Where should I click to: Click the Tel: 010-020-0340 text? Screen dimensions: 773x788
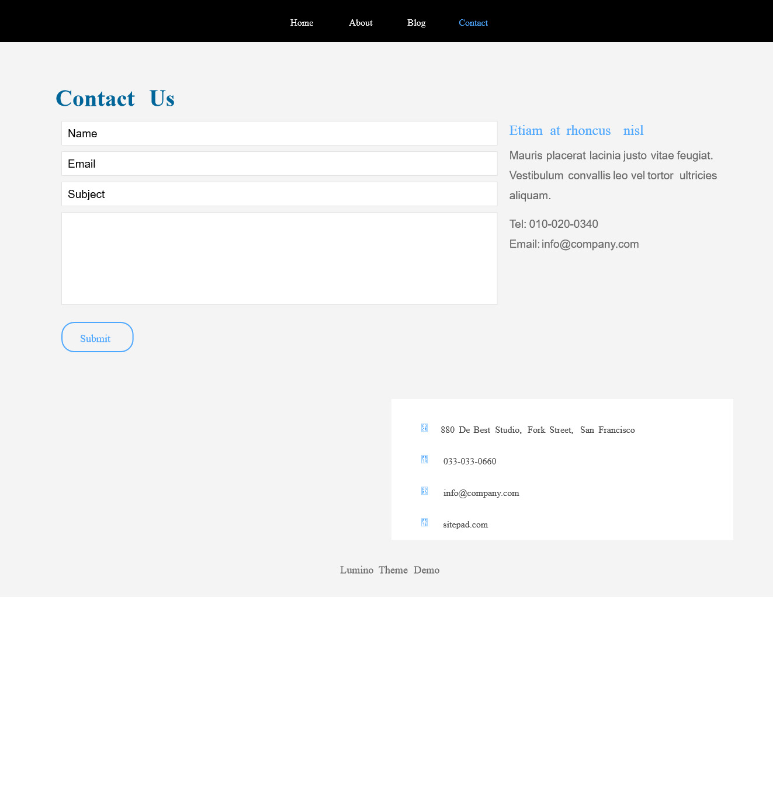553,224
